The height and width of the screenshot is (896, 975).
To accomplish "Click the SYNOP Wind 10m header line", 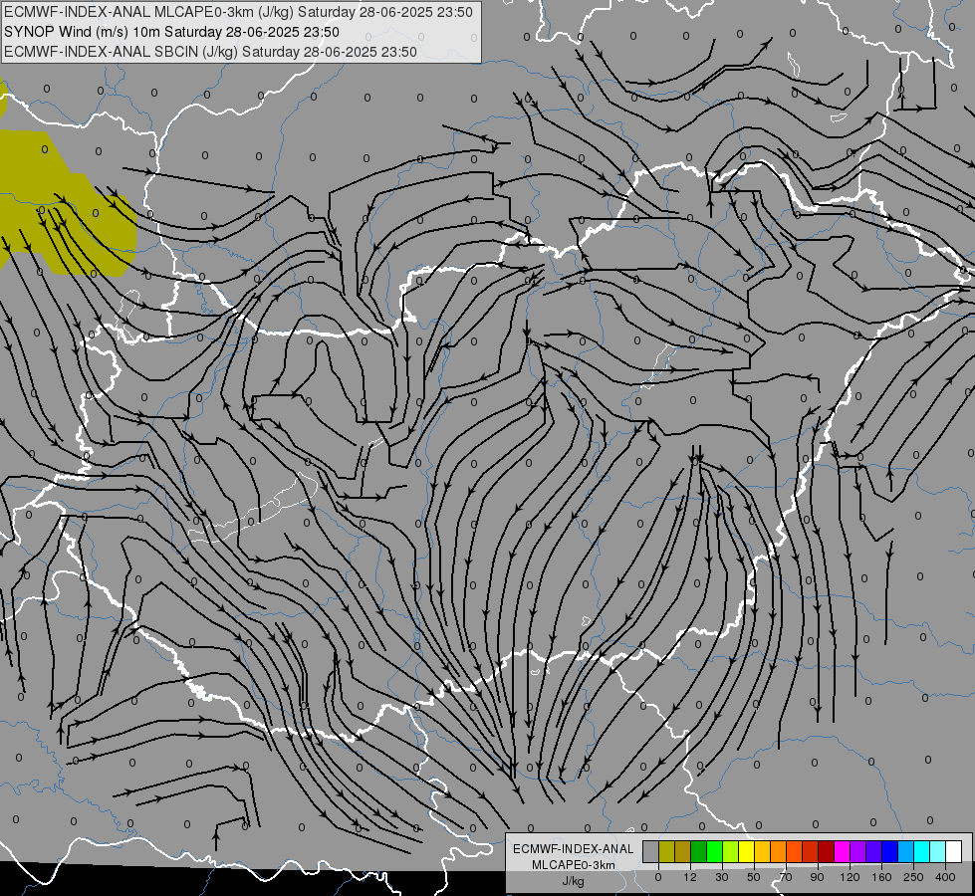I will (x=171, y=32).
